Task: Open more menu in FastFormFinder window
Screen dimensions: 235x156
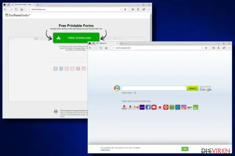Action: point(149,9)
